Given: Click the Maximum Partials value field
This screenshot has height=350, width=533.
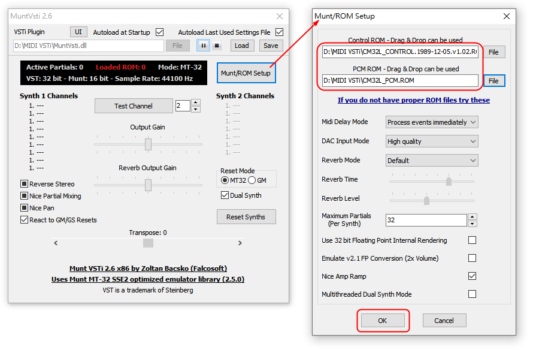Looking at the screenshot, I should (426, 220).
